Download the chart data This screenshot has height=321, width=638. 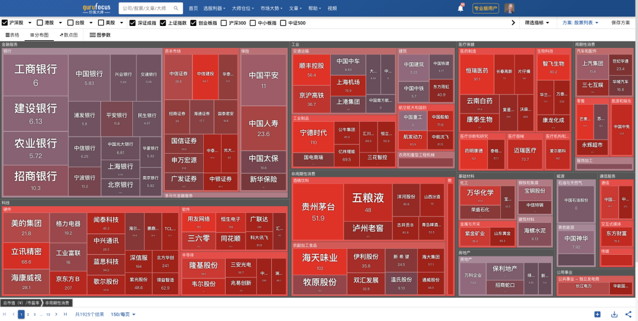614,314
